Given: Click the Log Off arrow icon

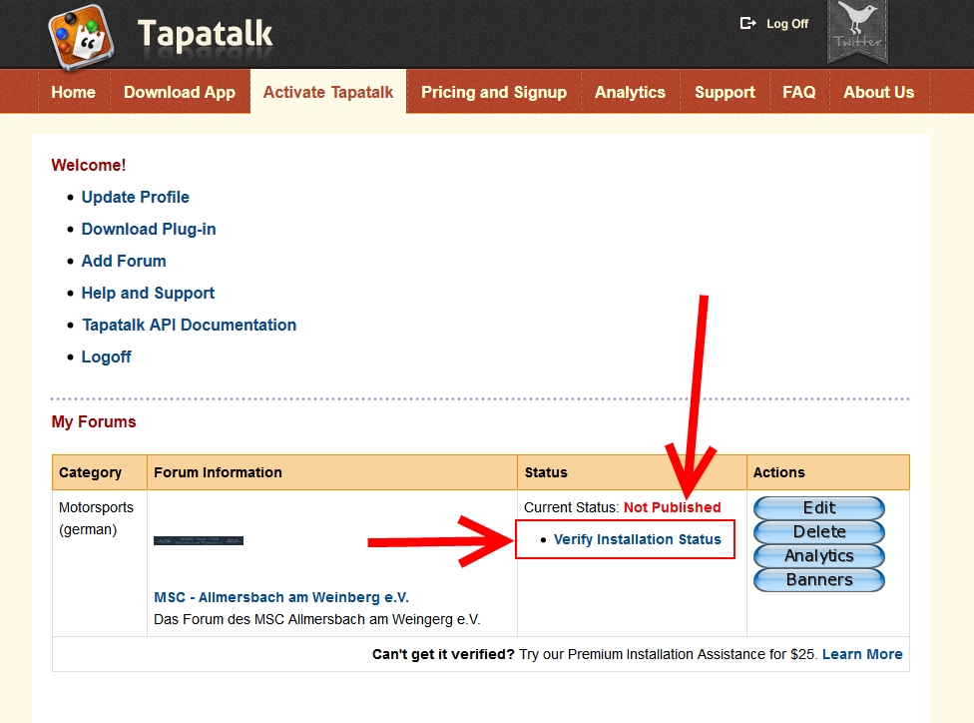Looking at the screenshot, I should pyautogui.click(x=747, y=23).
